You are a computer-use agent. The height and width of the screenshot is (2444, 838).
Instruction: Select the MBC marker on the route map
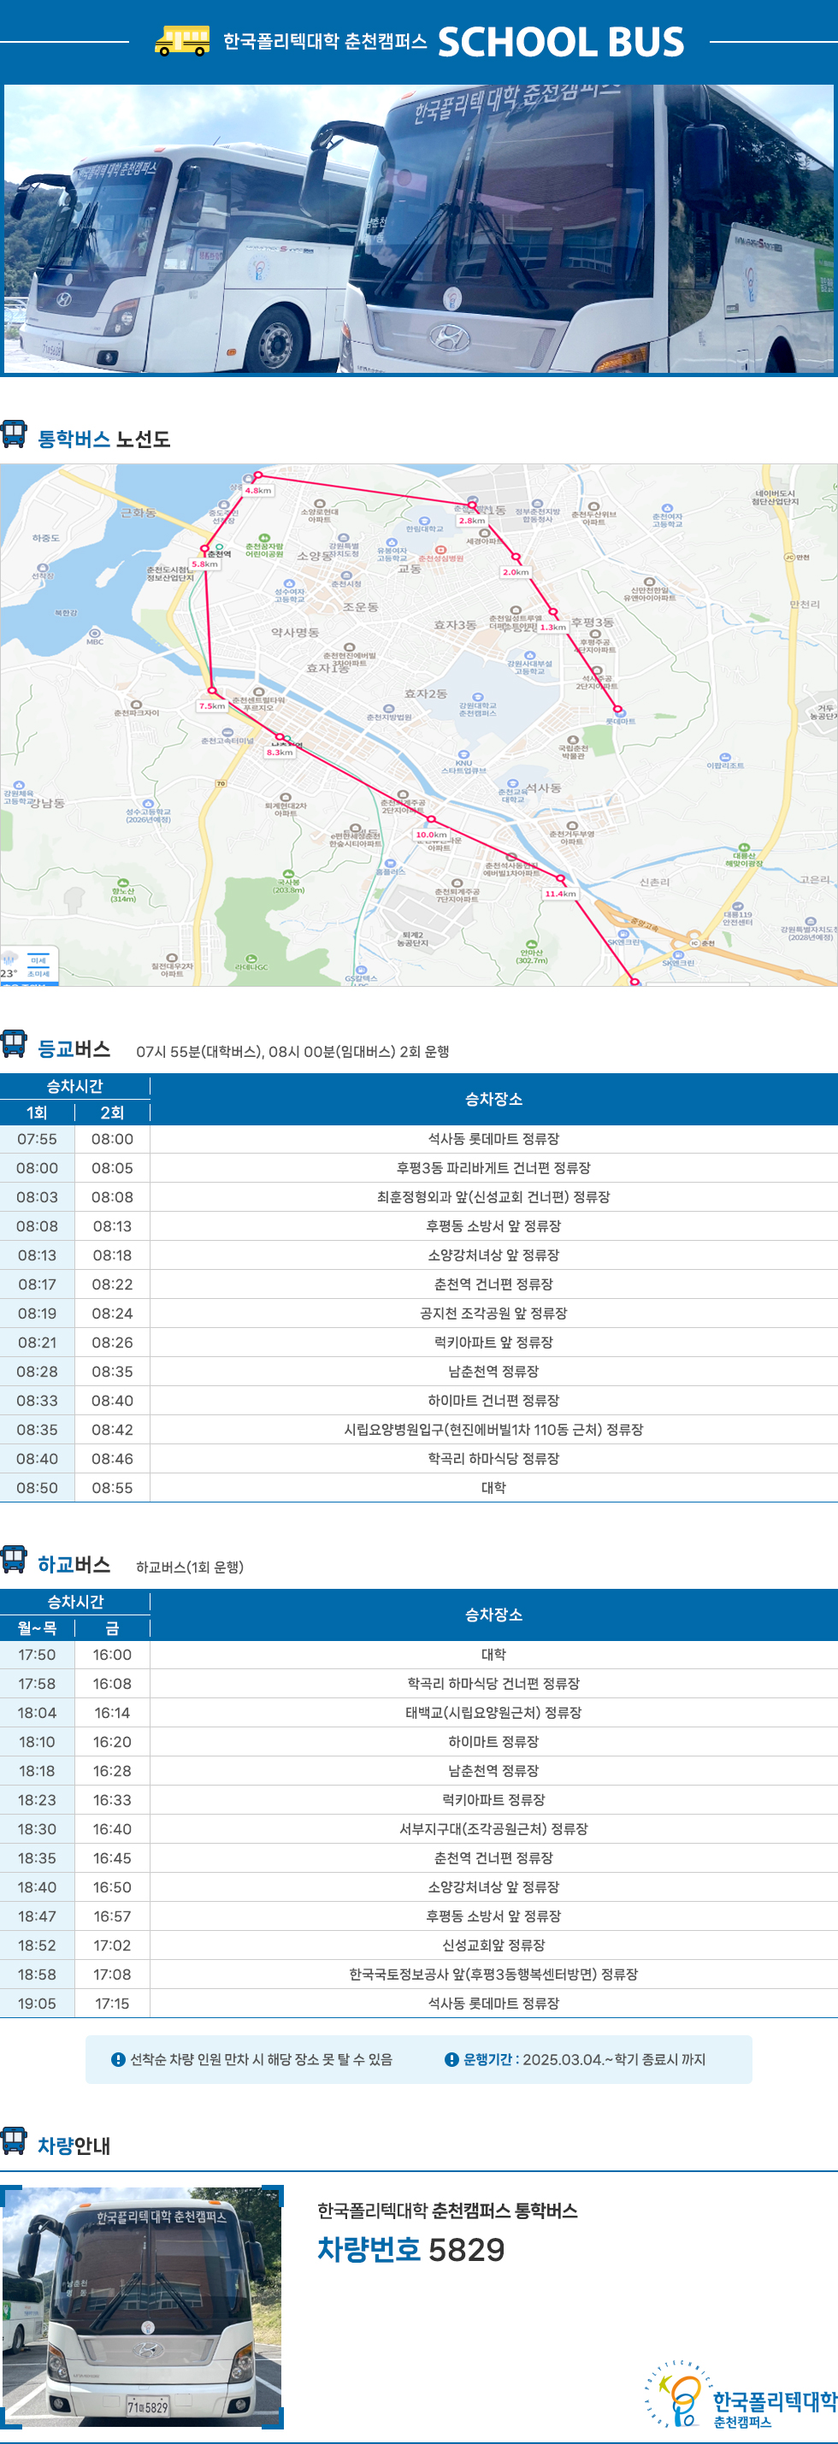pos(95,635)
